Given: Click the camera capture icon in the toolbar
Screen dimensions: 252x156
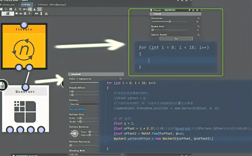Looking at the screenshot, I should tap(11, 9).
